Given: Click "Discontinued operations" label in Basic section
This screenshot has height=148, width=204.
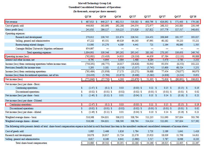Looking at the screenshot, I should [28, 92].
